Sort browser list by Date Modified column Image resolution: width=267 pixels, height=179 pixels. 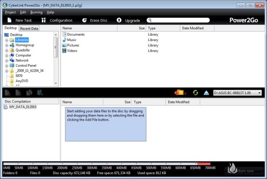coord(197,28)
